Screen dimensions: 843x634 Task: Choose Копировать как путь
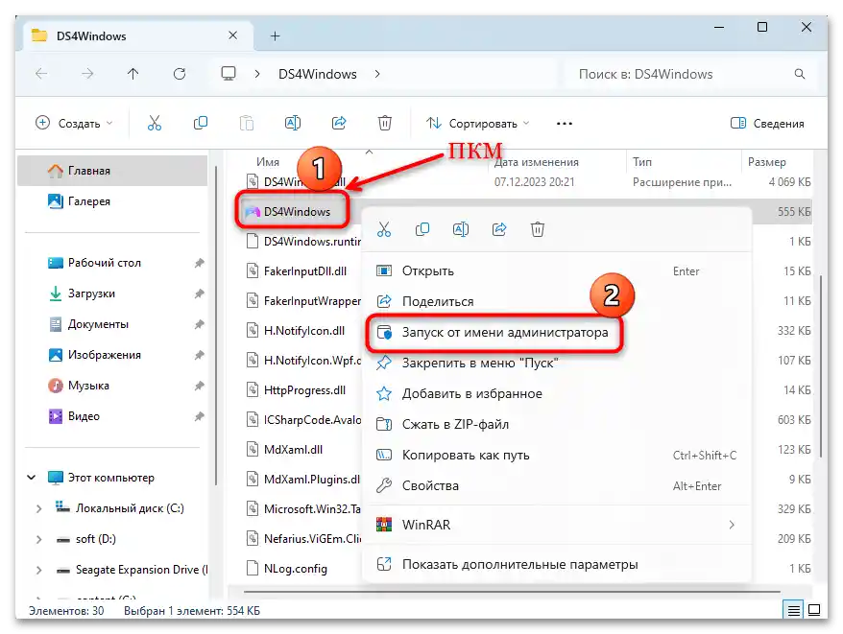pyautogui.click(x=557, y=455)
